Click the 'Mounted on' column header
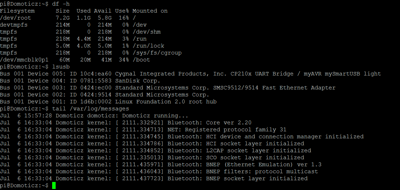 150,11
